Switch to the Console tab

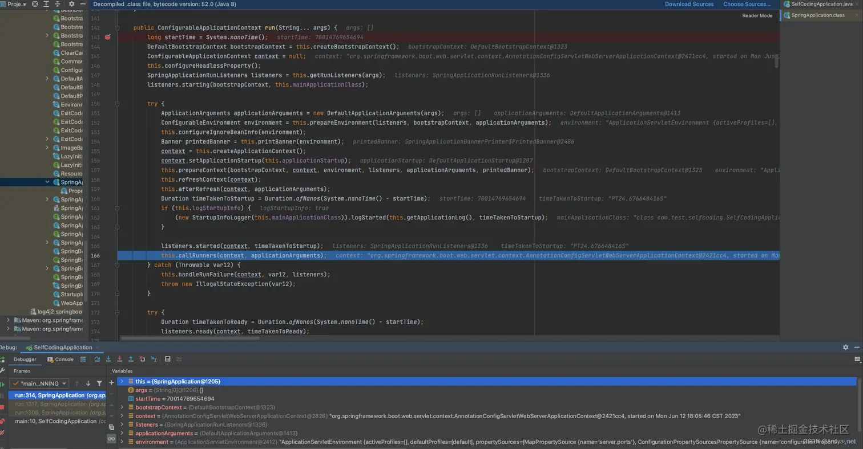pyautogui.click(x=61, y=360)
